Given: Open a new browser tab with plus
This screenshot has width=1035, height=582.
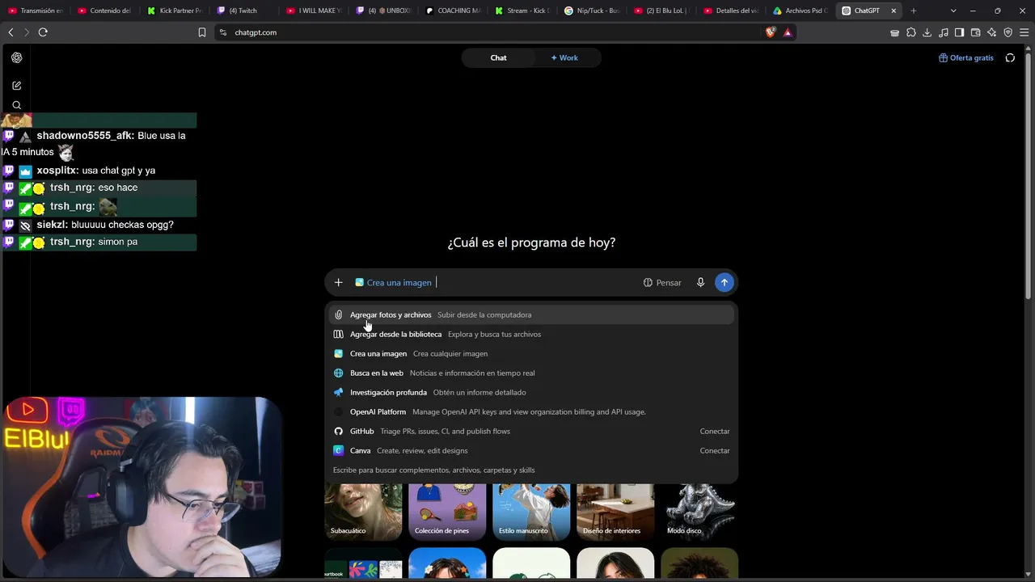Looking at the screenshot, I should (x=914, y=11).
